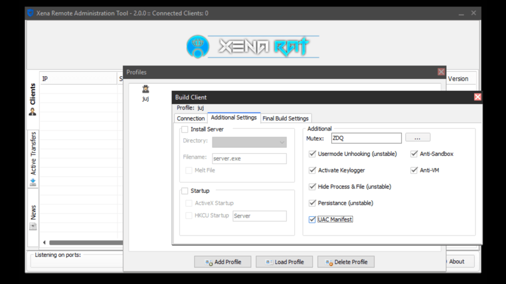The image size is (506, 284).
Task: Open the Active Transfers side tab
Action: (x=33, y=159)
